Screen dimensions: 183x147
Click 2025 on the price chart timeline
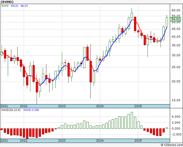[x=138, y=106]
